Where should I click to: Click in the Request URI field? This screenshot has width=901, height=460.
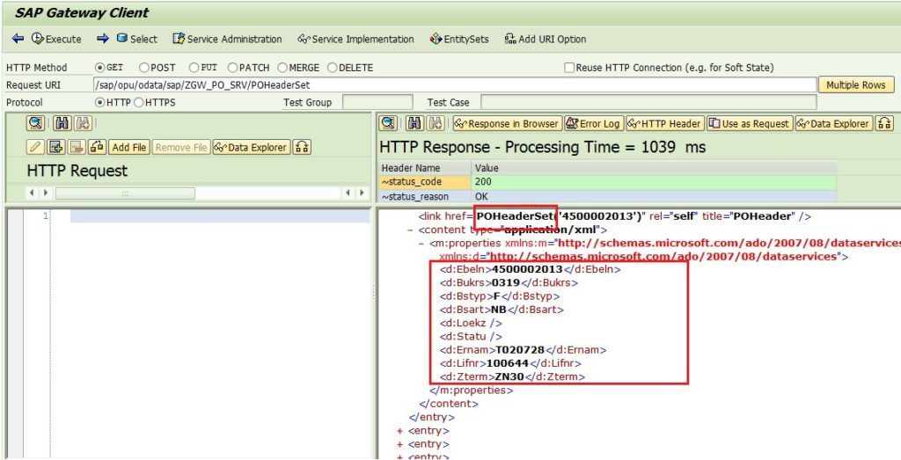click(x=455, y=85)
